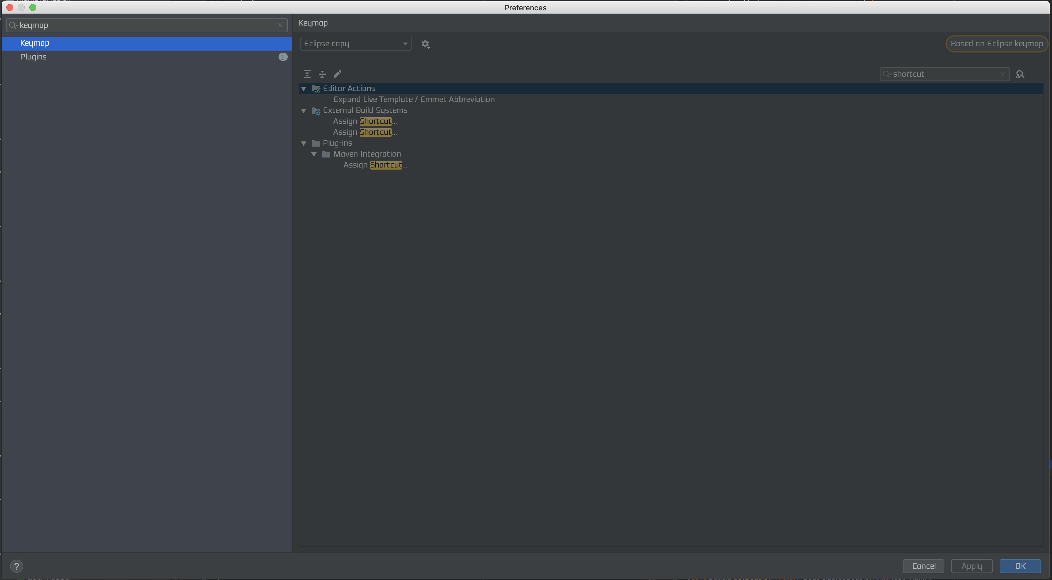Clear the keymap settings search text
The image size is (1052, 580).
pos(280,25)
